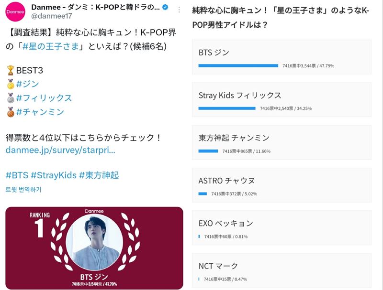Open the #StrayKids hashtag
This screenshot has width=383, height=290.
tap(54, 175)
